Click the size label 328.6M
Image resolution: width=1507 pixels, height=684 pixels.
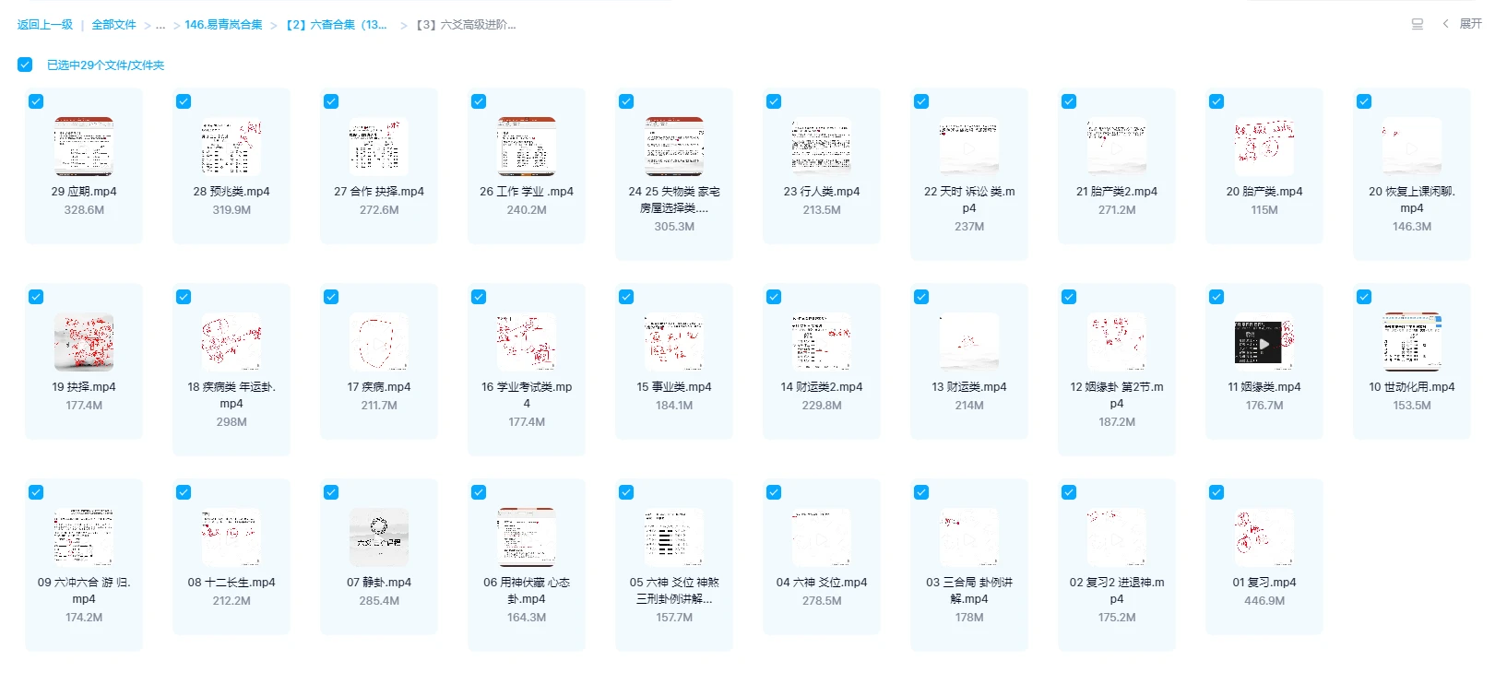(x=84, y=210)
